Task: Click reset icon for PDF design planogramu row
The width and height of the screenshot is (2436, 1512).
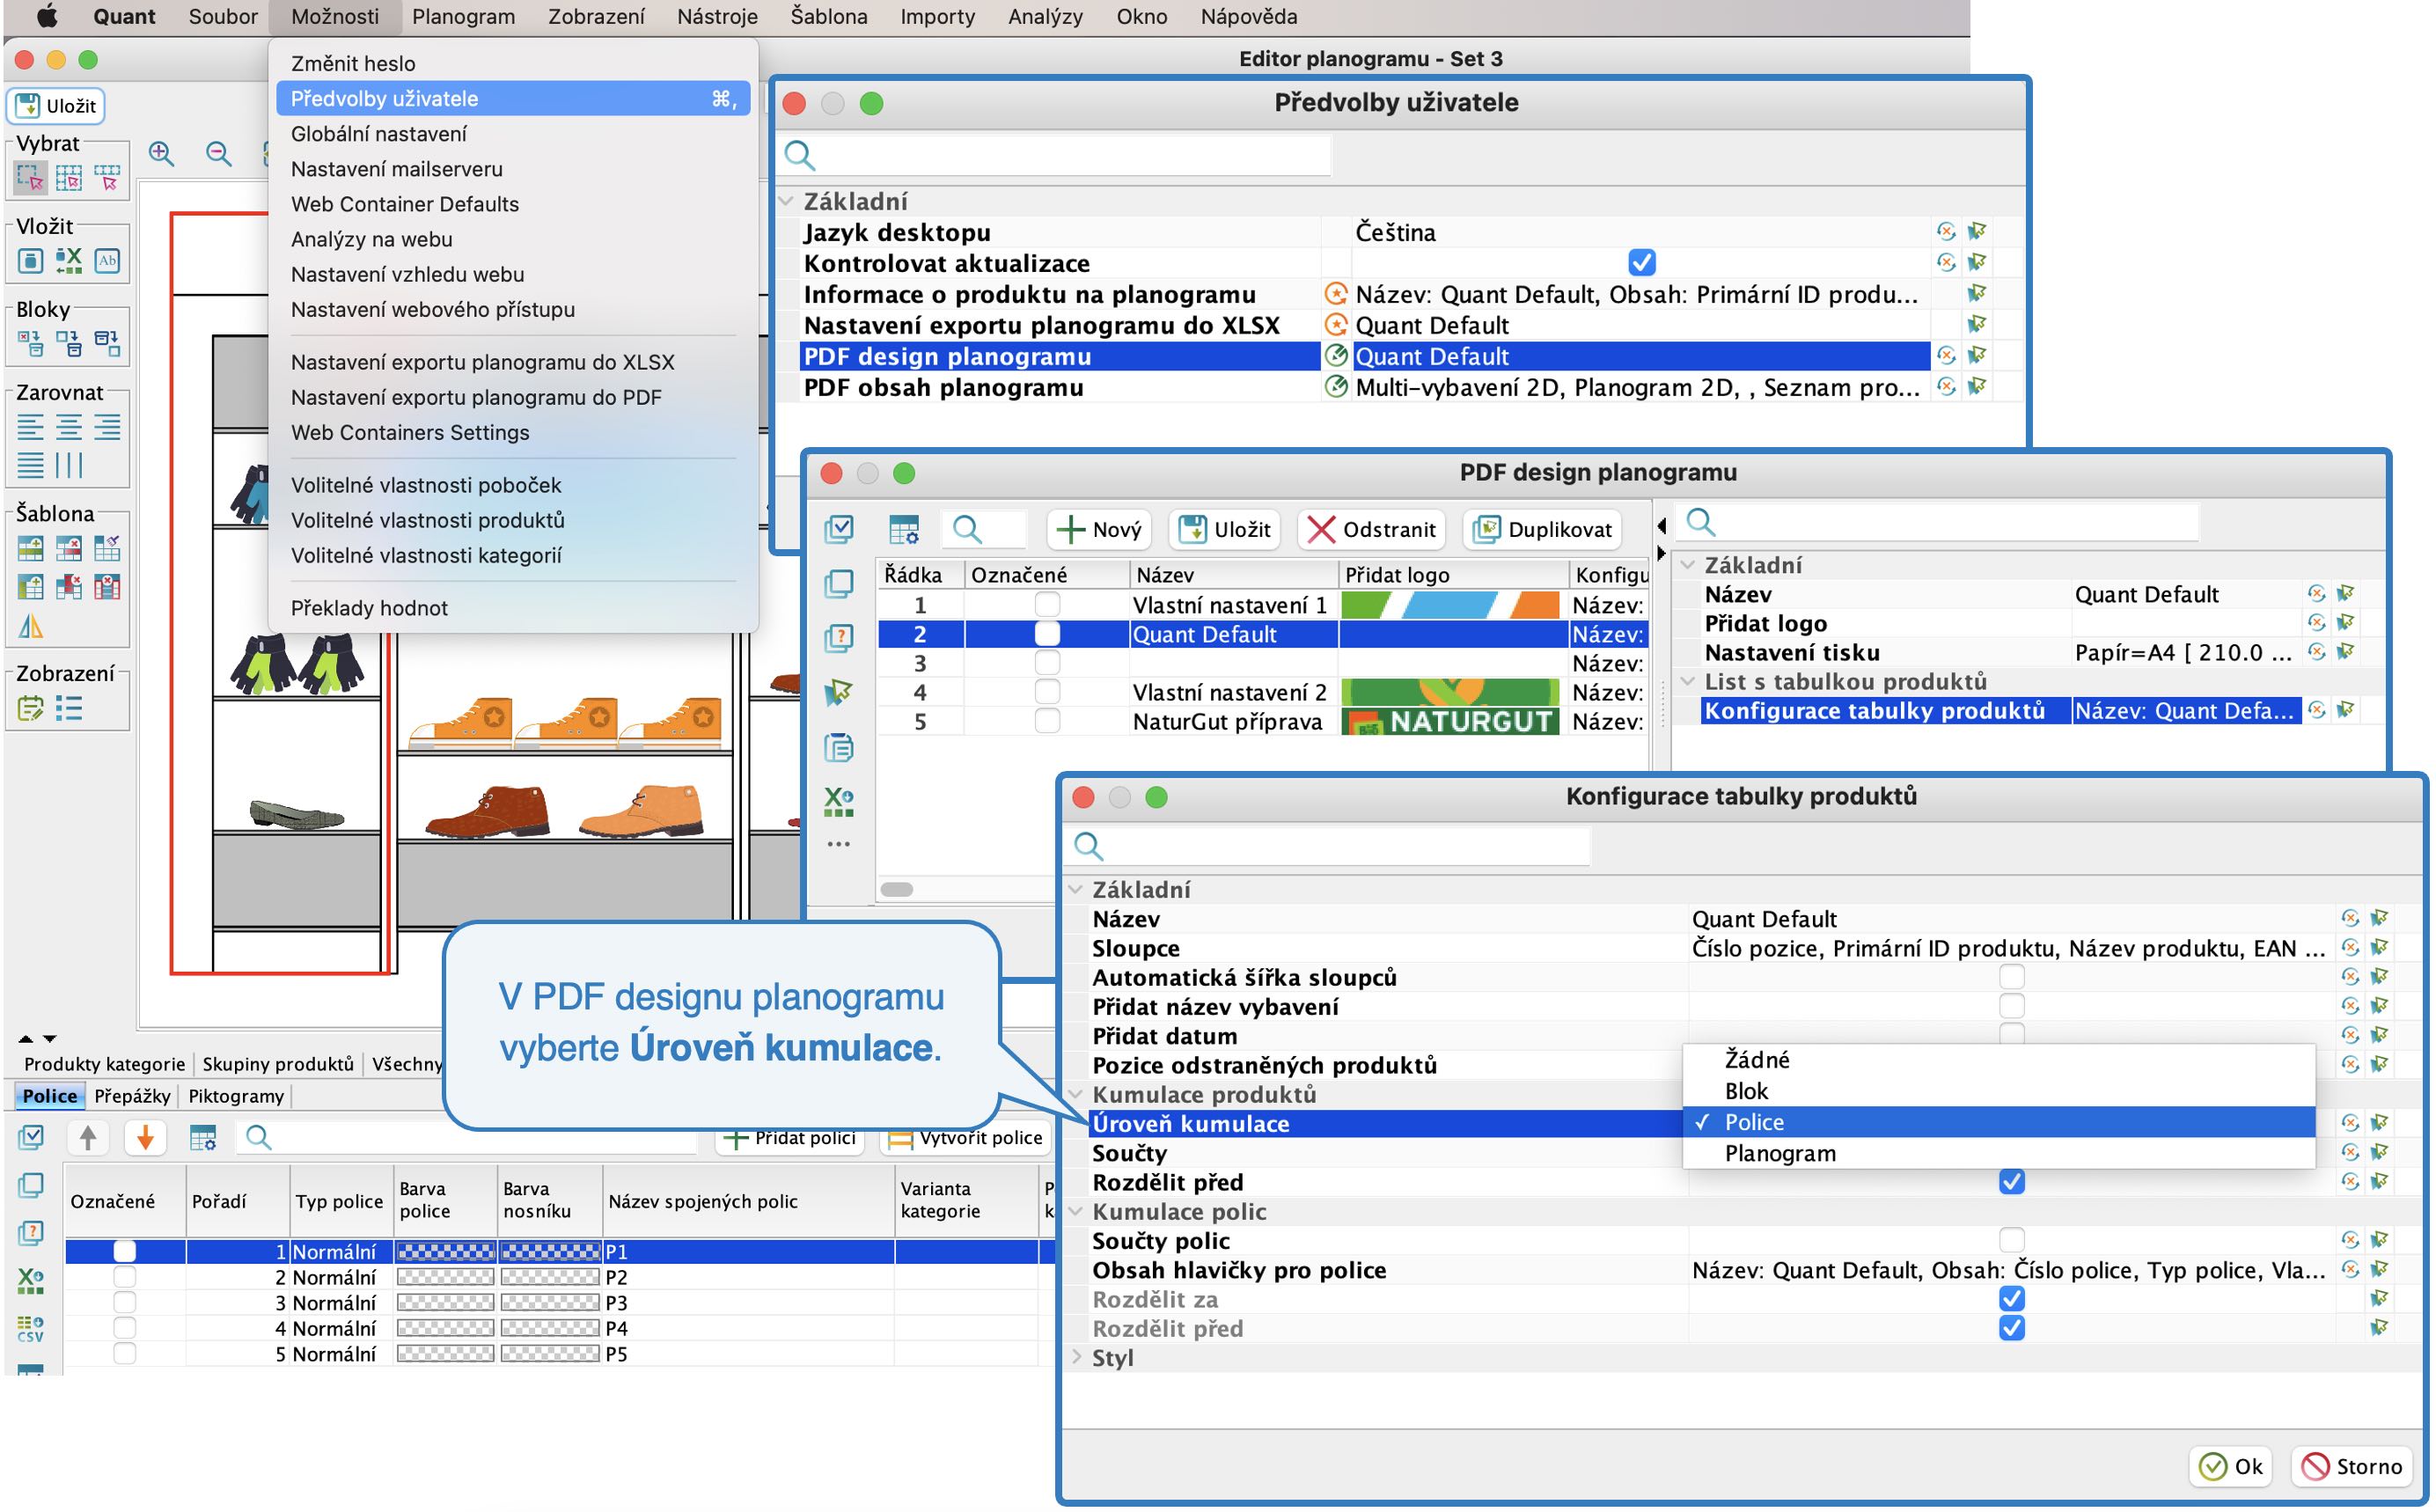Action: pos(1947,356)
